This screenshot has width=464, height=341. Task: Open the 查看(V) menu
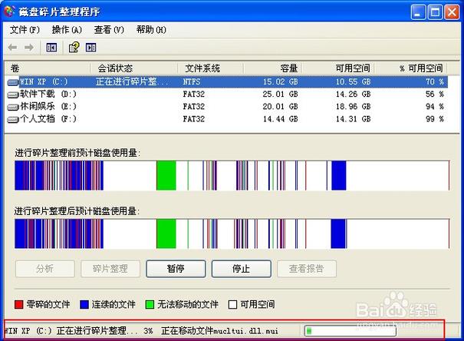108,30
